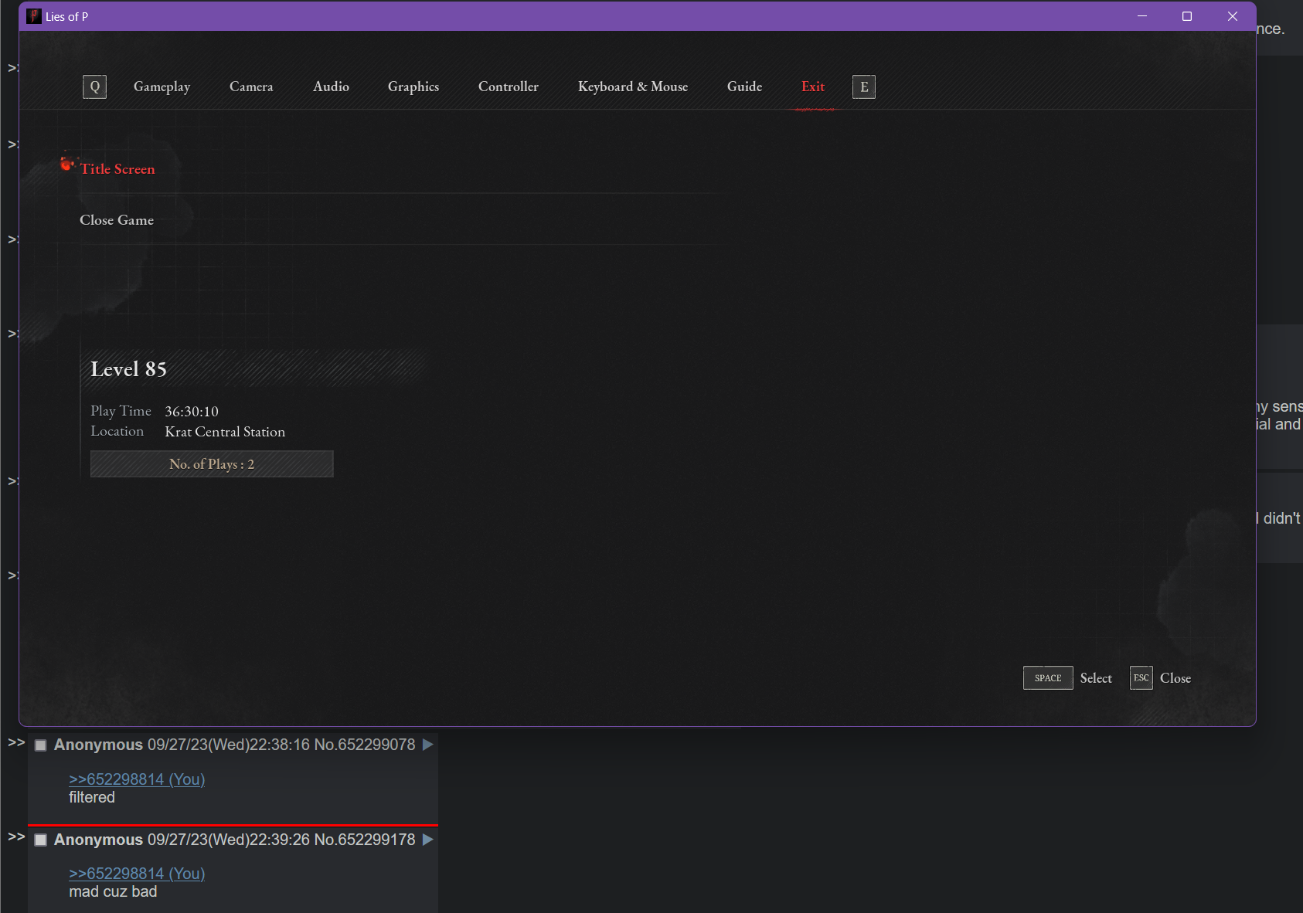Choose the Close Game option
Viewport: 1303px width, 913px height.
coord(117,220)
